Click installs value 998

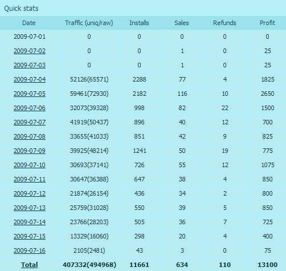pos(139,108)
